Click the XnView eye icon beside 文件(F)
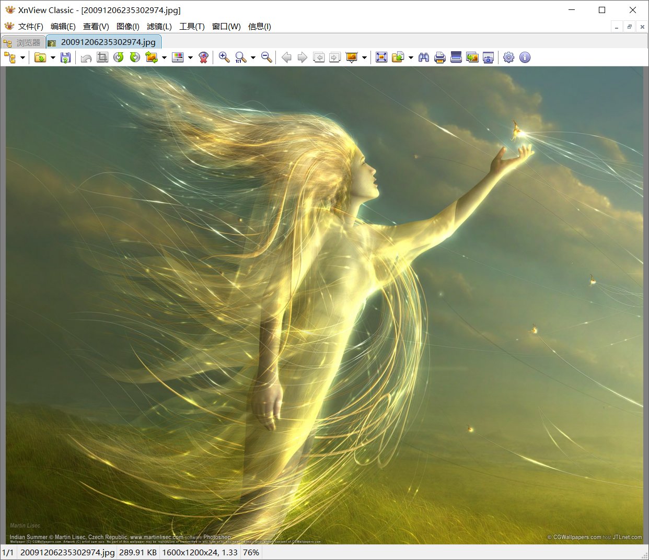Screen dimensions: 649x560 [9, 26]
